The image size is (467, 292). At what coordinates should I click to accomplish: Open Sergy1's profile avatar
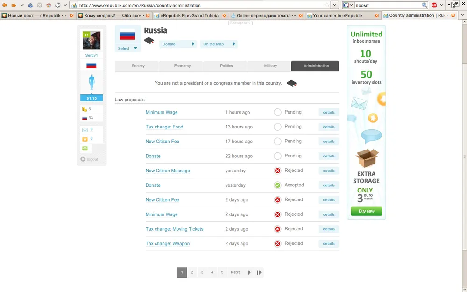click(92, 40)
